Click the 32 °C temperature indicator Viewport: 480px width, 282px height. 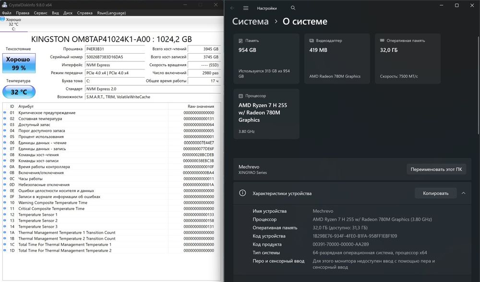click(x=19, y=92)
